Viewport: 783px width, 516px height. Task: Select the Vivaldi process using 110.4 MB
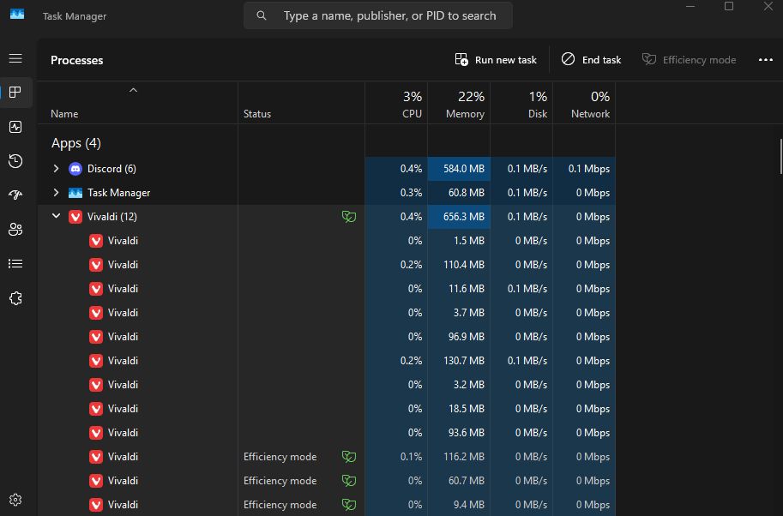[327, 265]
